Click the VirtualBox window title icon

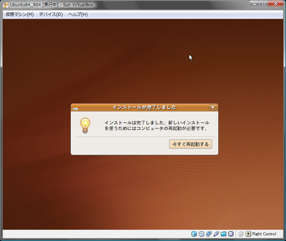(6, 5)
